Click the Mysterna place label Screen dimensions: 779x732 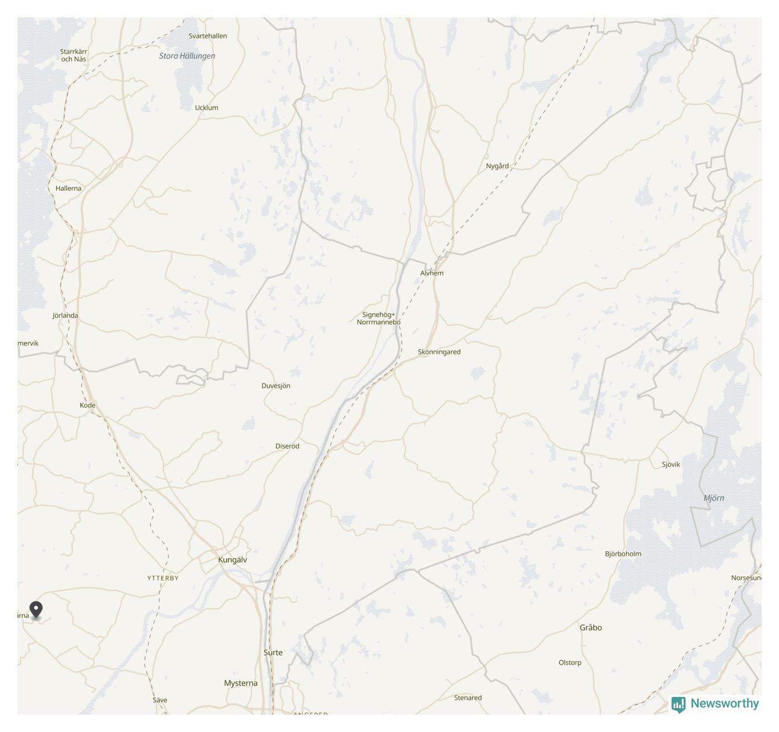241,683
